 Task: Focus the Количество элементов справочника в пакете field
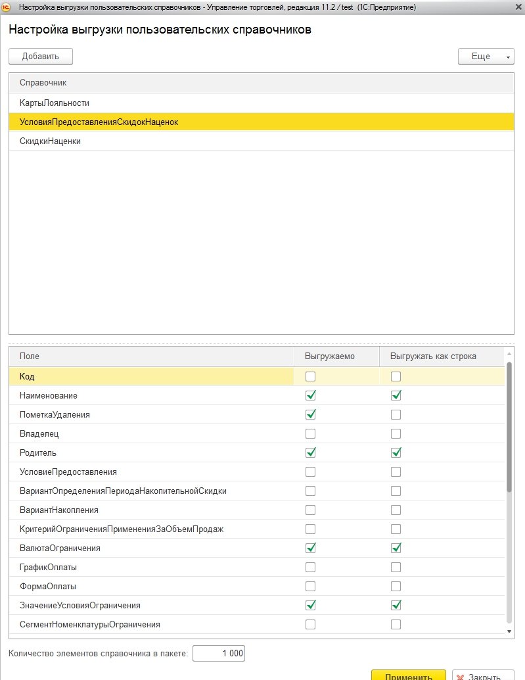219,654
